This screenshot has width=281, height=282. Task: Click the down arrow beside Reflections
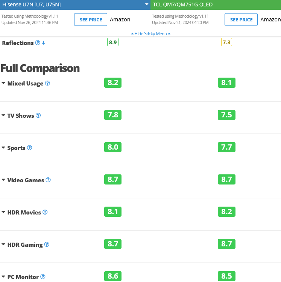pos(44,43)
